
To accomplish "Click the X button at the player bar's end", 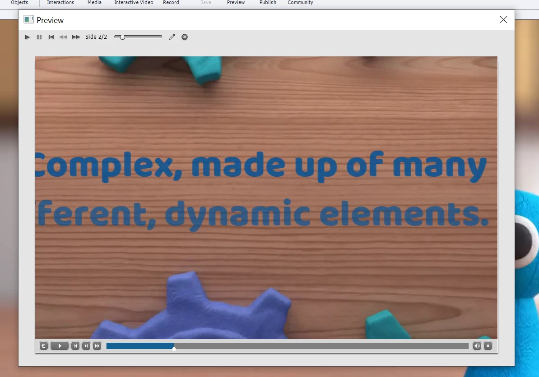I will click(x=488, y=346).
